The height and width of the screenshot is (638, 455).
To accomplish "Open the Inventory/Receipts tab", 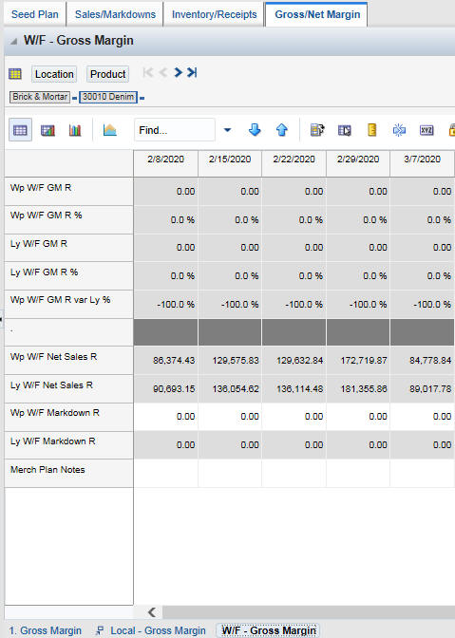I will point(214,14).
